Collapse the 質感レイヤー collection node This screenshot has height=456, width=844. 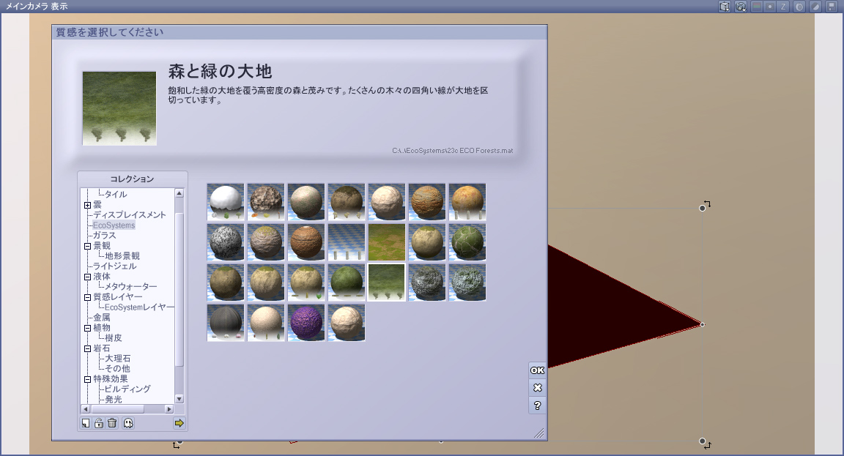coord(87,297)
